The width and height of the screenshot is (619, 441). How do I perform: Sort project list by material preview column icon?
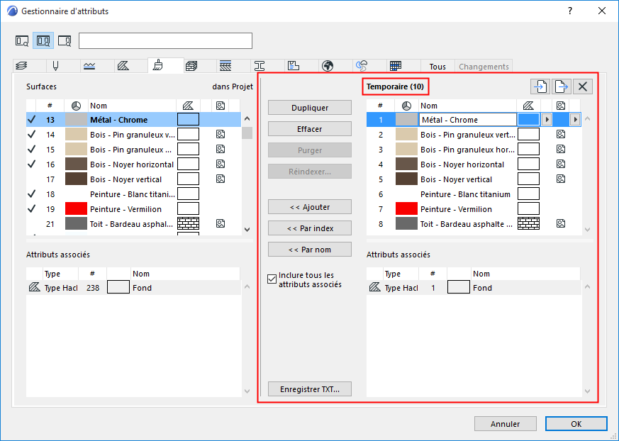coord(76,106)
